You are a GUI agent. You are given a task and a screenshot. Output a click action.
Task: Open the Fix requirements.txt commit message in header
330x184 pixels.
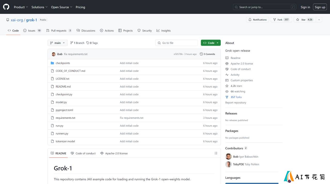pos(76,54)
